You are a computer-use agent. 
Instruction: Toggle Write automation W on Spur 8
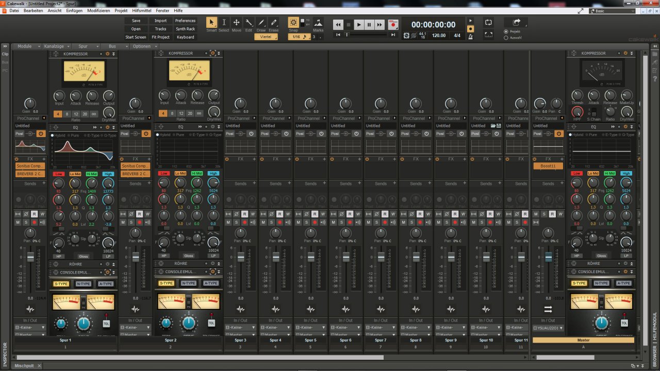click(x=428, y=214)
